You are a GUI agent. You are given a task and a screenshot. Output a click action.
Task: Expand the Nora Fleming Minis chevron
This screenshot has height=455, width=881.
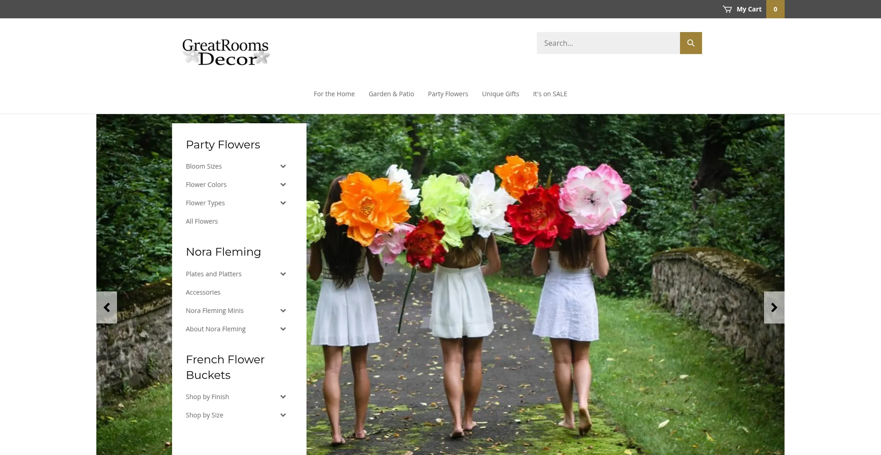click(x=283, y=311)
